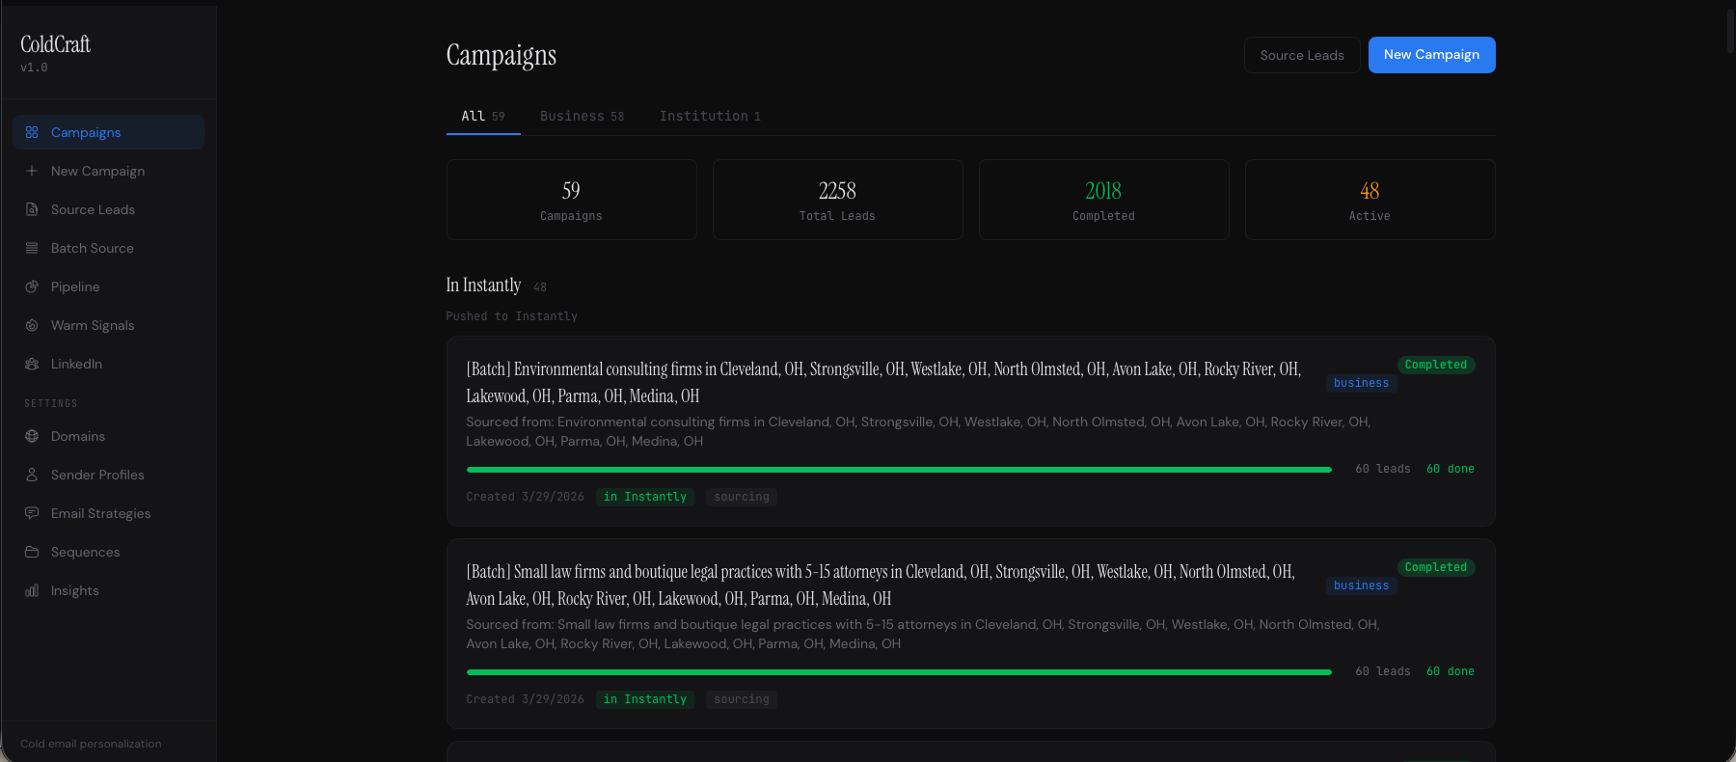Click 60 leads on Small law firms card
This screenshot has width=1736, height=762.
pyautogui.click(x=1383, y=671)
